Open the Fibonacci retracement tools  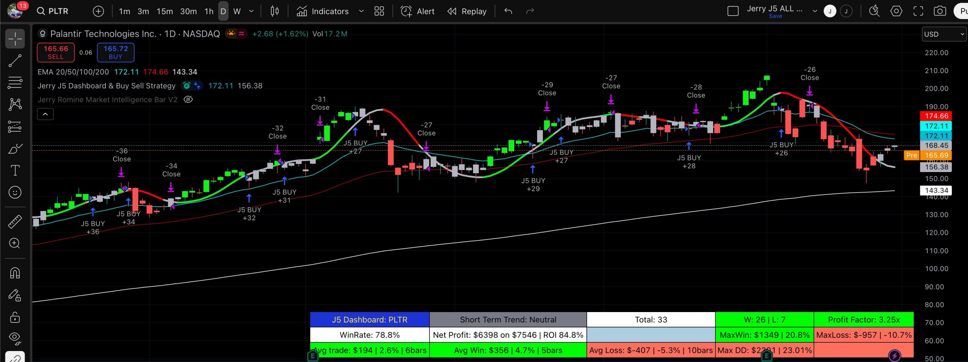point(15,82)
